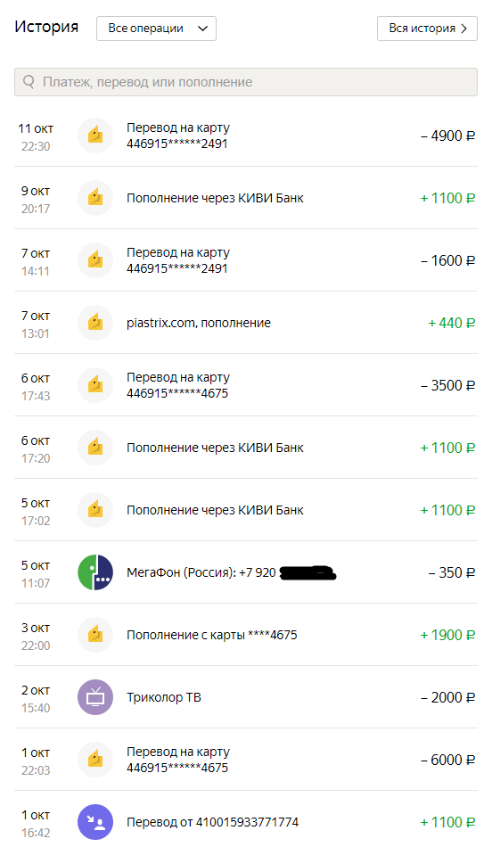Click the − 1600 ₽ transfer on 7 Oct
This screenshot has width=492, height=847.
pyautogui.click(x=246, y=259)
